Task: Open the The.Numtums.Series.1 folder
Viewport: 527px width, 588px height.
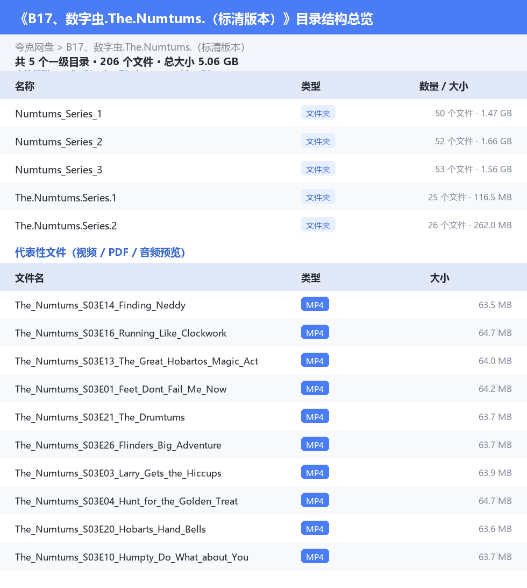Action: pyautogui.click(x=66, y=198)
